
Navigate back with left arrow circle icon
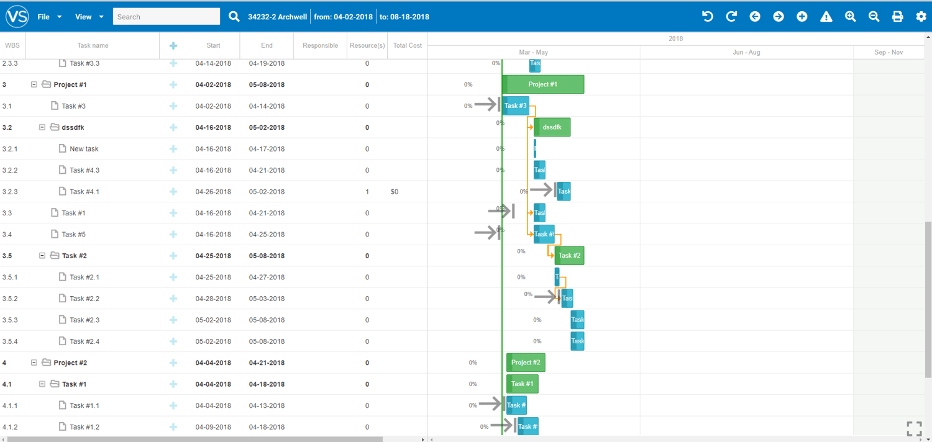pyautogui.click(x=755, y=17)
